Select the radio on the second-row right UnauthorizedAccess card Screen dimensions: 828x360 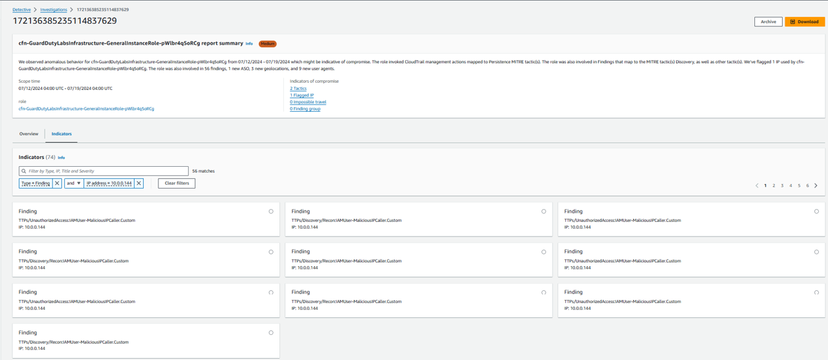click(x=816, y=252)
